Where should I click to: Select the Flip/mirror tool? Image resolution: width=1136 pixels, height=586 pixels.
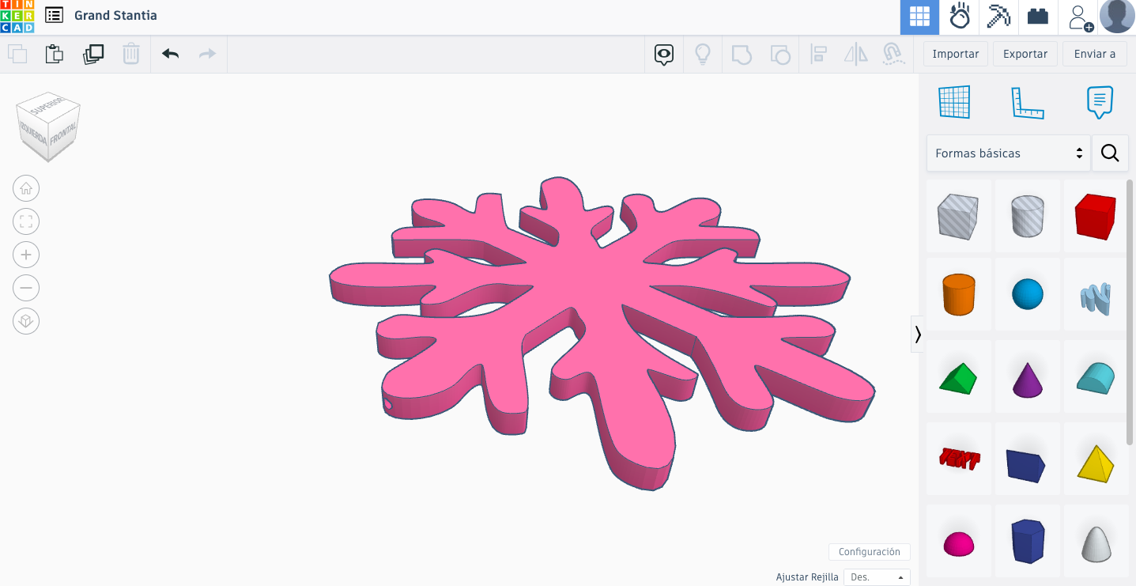point(855,54)
